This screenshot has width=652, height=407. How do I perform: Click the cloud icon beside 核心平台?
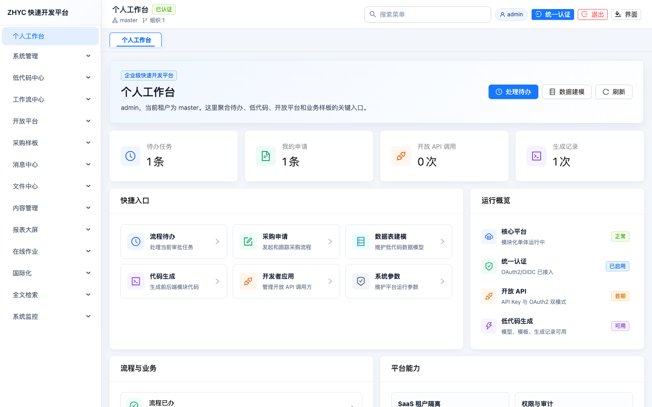tap(489, 237)
